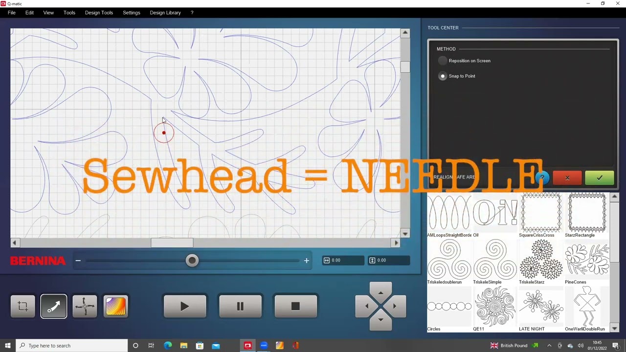Select the Triskeledoublerun design thumbnail
The height and width of the screenshot is (352, 626).
click(x=449, y=260)
